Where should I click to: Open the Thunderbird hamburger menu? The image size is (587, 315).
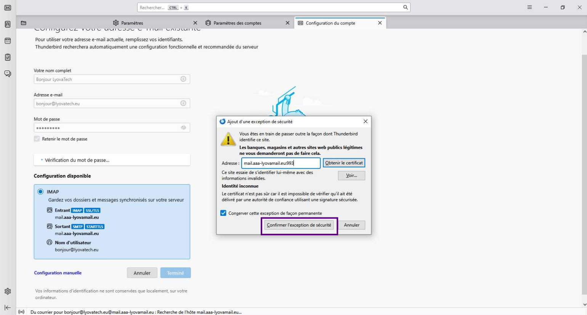[529, 7]
